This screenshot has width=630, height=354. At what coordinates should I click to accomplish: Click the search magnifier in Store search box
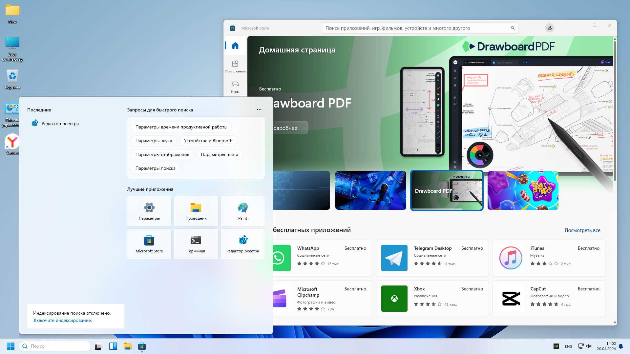513,28
